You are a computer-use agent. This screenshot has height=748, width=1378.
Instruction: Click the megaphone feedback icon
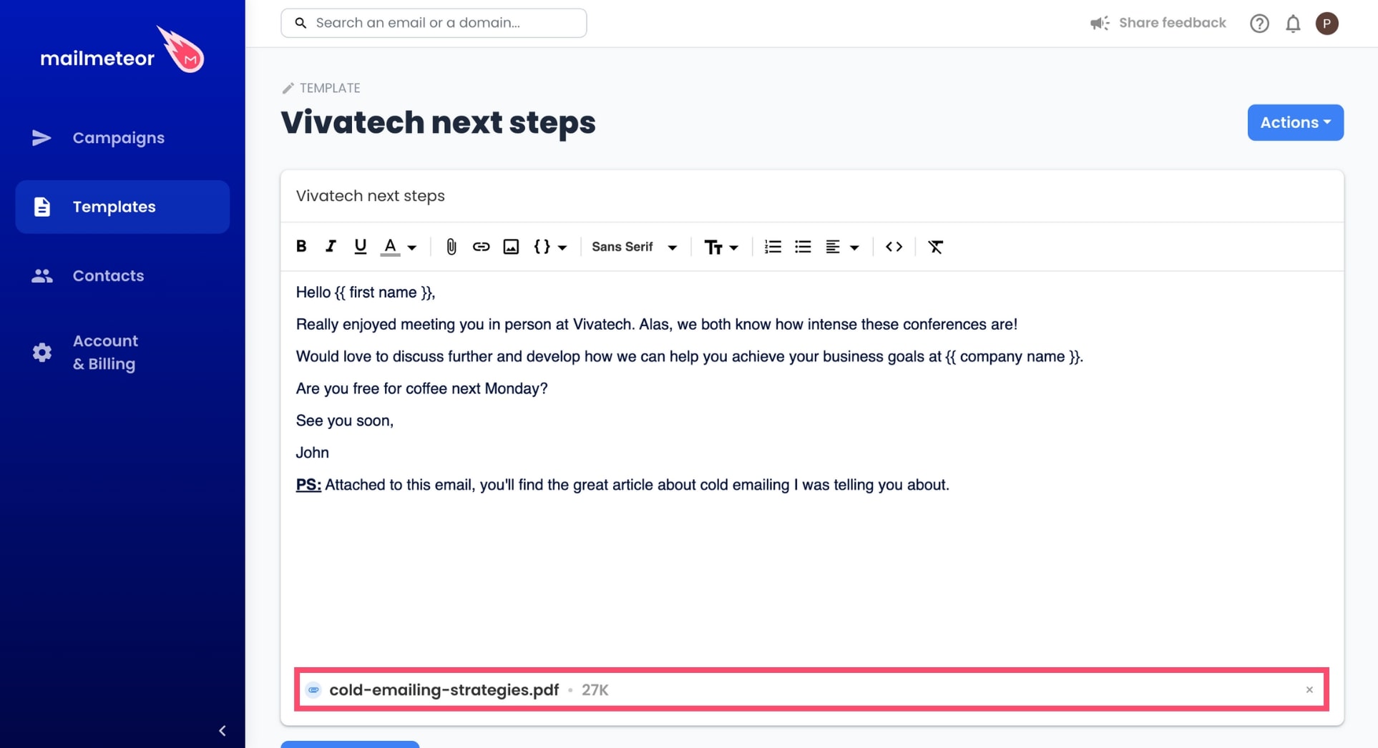[x=1100, y=23]
